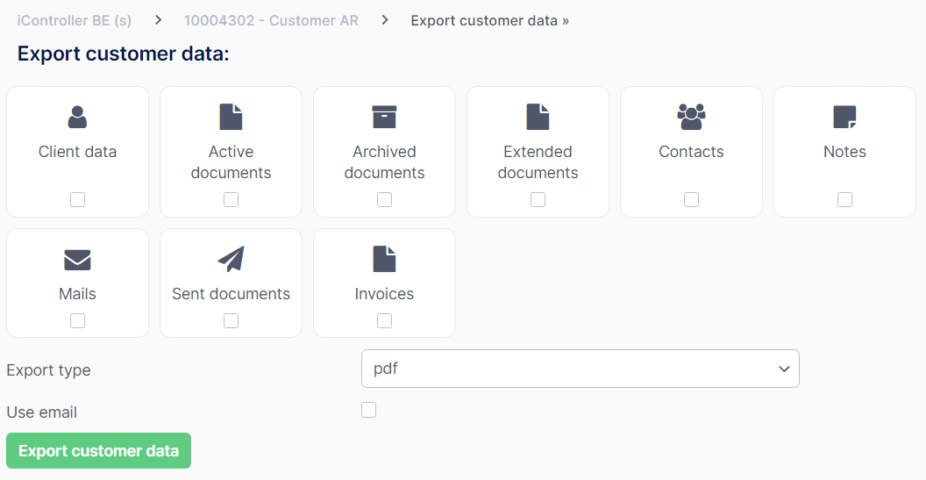Select the Archived documents checkbox
The height and width of the screenshot is (480, 926).
384,200
